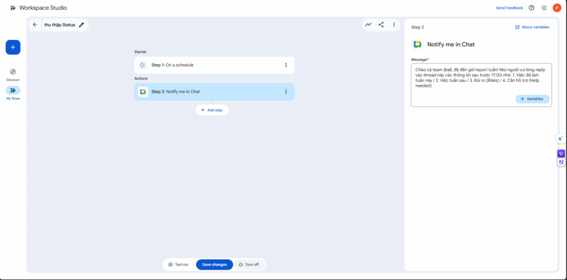
Task: Go to My flows in sidebar
Action: (13, 92)
